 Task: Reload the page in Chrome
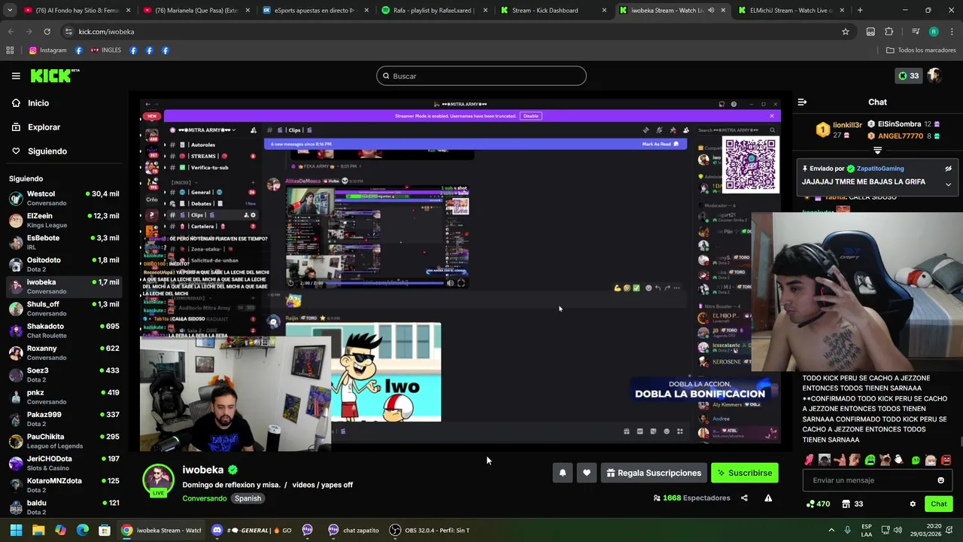click(47, 32)
